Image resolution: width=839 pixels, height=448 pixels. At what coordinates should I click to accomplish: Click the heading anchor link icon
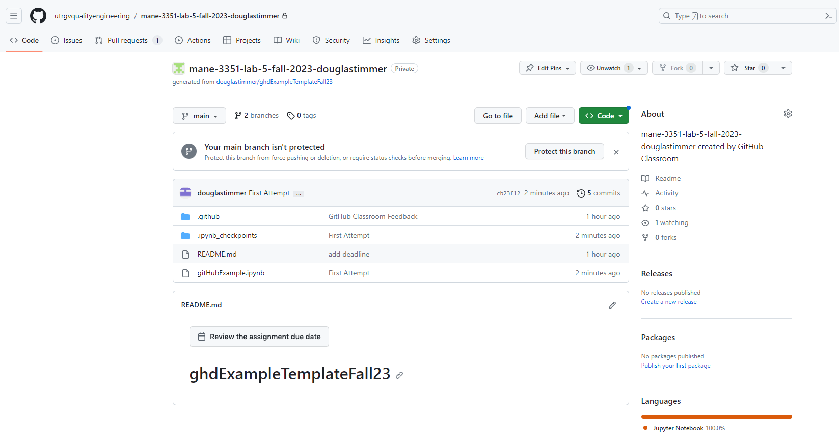click(x=399, y=375)
